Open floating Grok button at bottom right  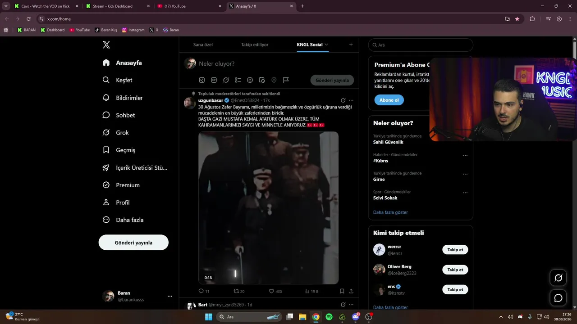(558, 278)
